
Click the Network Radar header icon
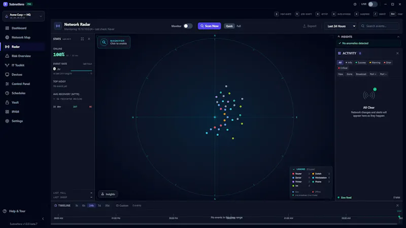point(58,26)
